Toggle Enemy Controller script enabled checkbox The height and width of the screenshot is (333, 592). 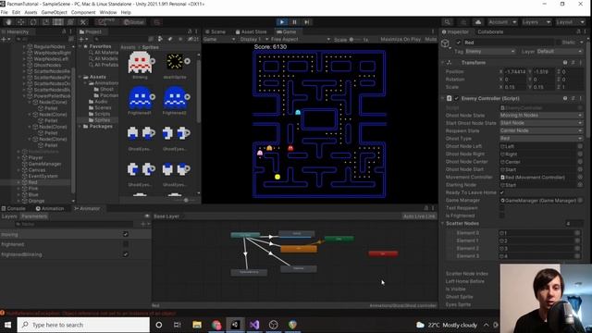[456, 98]
